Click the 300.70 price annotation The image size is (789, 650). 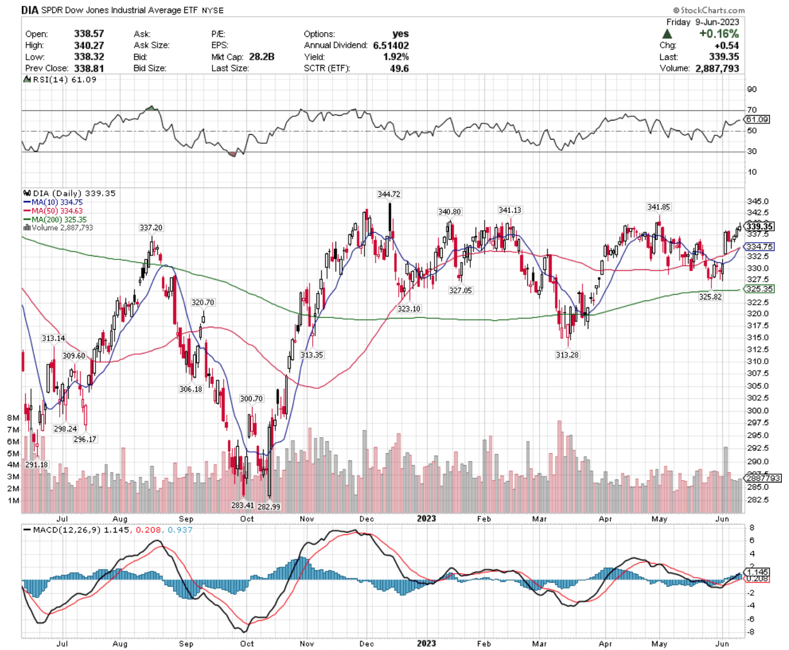(251, 399)
